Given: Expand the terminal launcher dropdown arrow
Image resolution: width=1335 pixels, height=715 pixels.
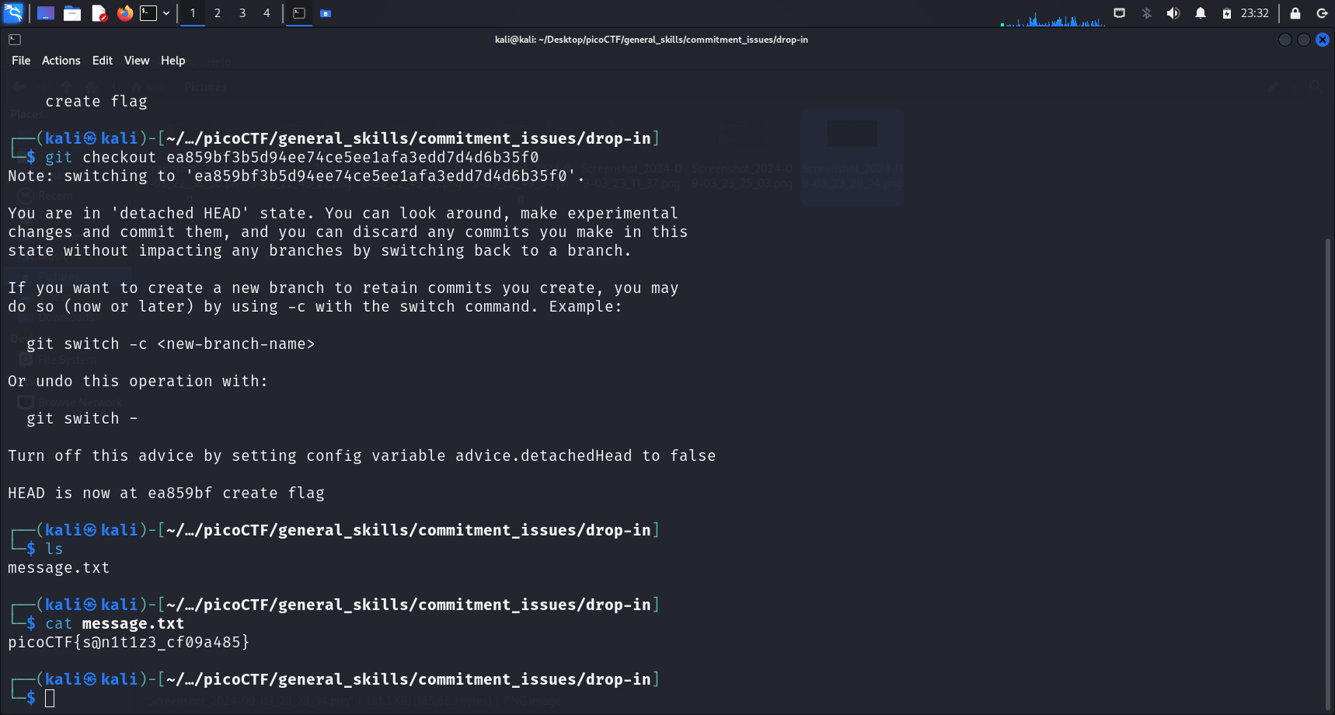Looking at the screenshot, I should [x=166, y=13].
